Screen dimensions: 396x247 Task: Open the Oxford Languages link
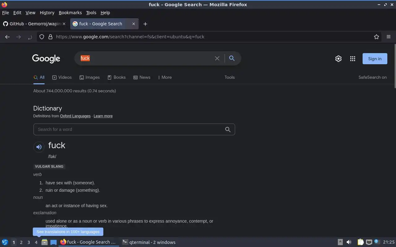point(75,116)
